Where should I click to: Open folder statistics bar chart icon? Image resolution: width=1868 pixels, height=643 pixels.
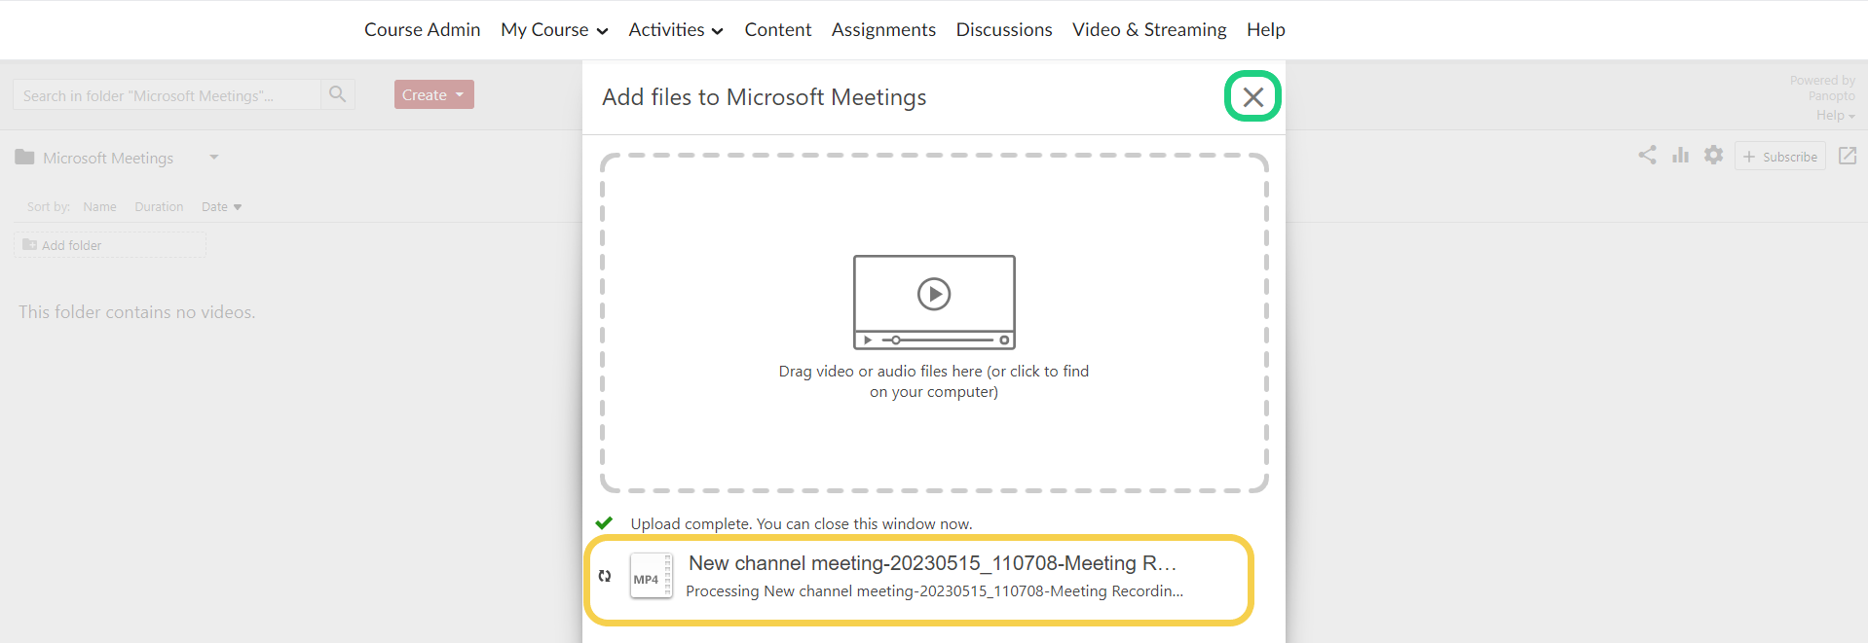pos(1680,156)
